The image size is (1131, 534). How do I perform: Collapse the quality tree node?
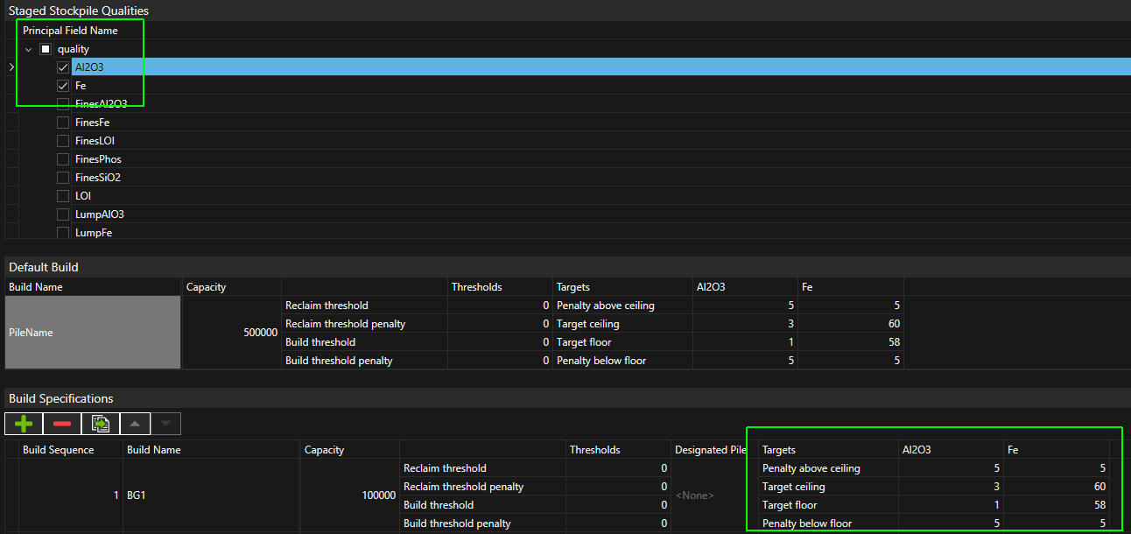[29, 49]
